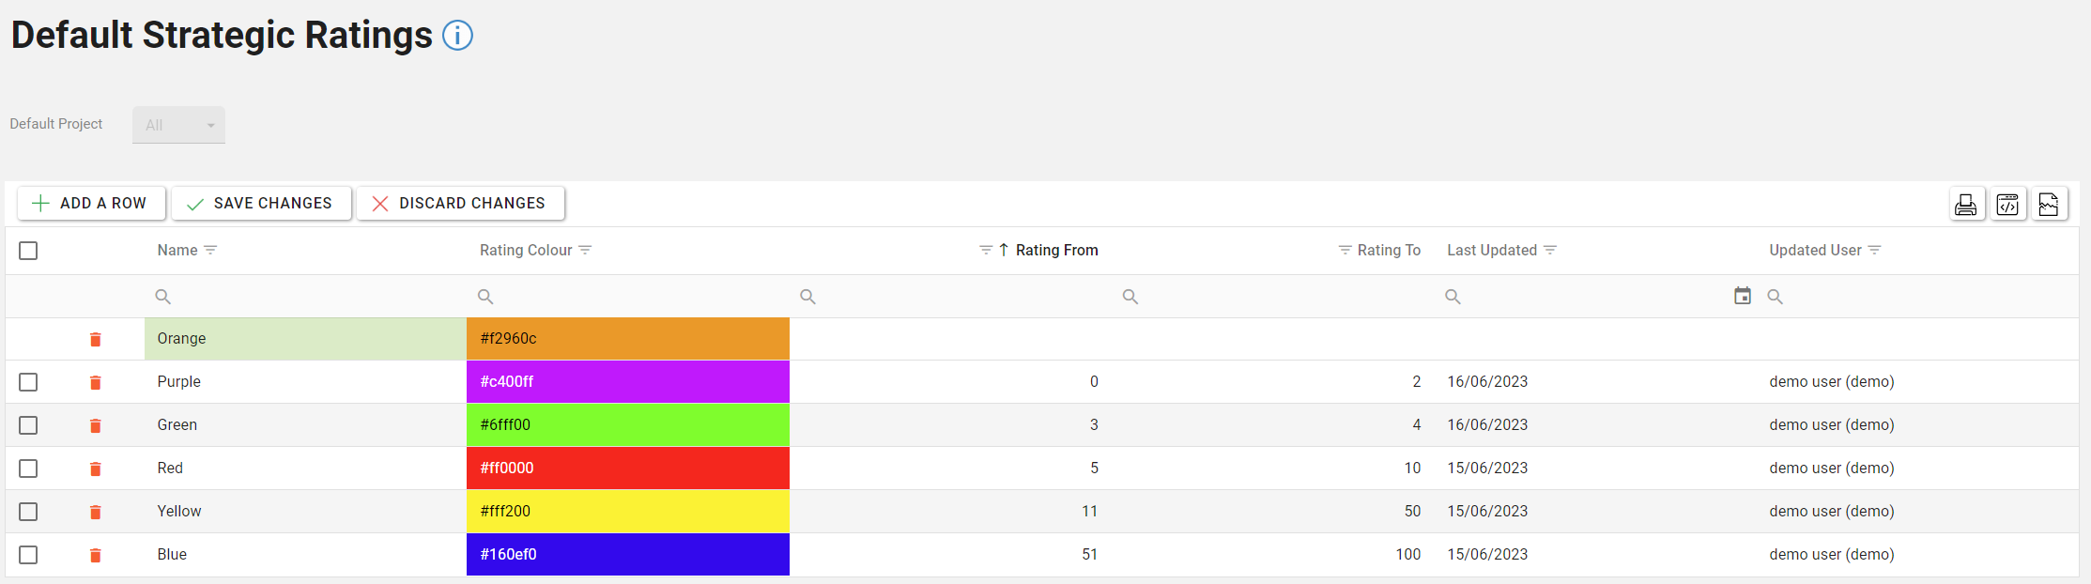The width and height of the screenshot is (2091, 584).
Task: Click the info icon beside the page title
Action: [457, 36]
